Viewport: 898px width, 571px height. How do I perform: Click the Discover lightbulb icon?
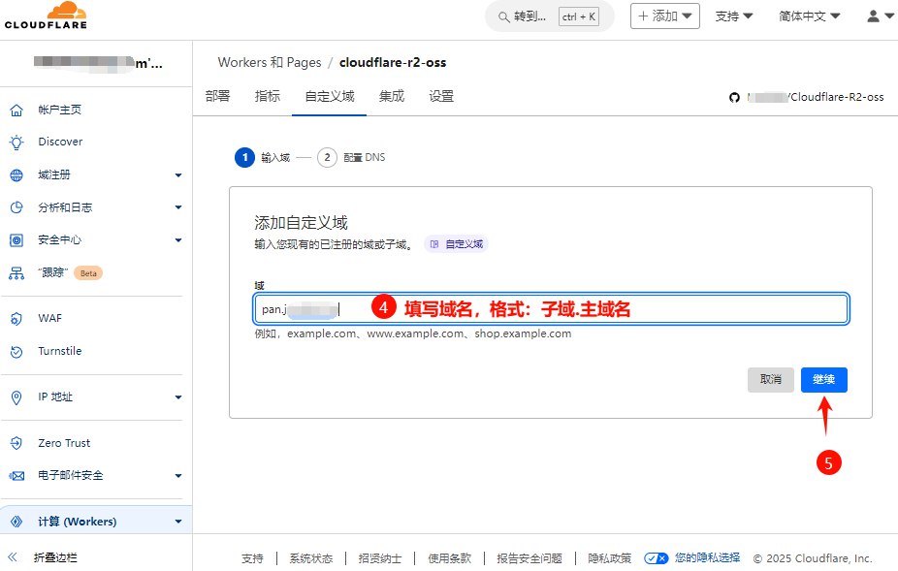coord(16,142)
